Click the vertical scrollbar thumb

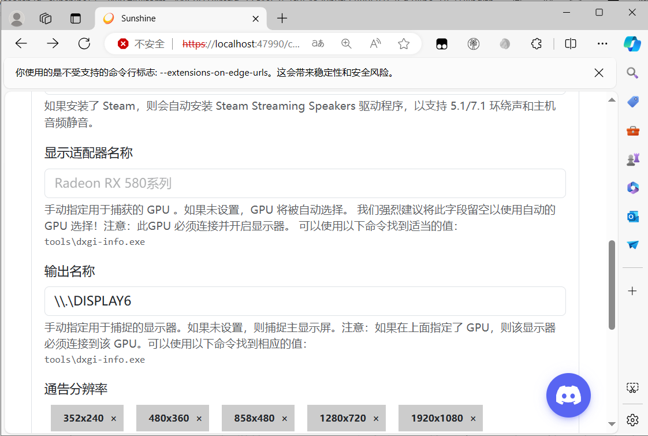click(612, 285)
